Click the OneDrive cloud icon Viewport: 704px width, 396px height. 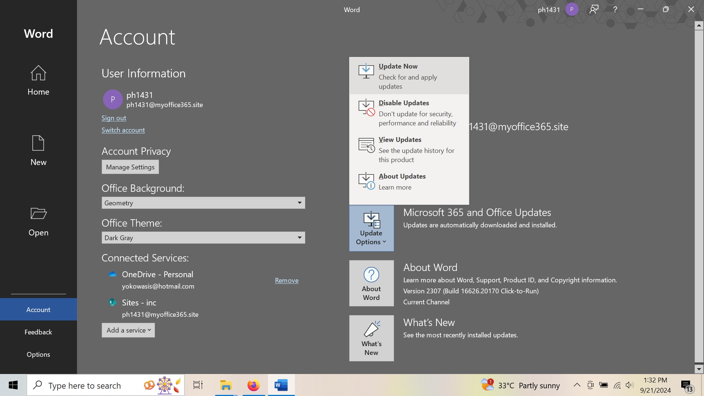pos(113,274)
